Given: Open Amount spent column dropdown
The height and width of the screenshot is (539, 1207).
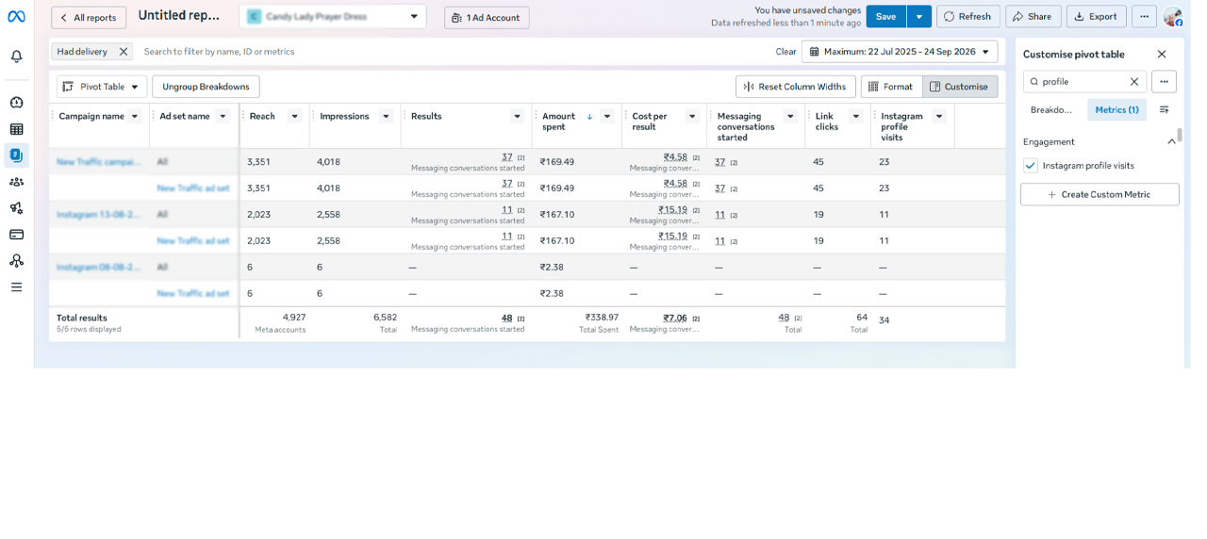Looking at the screenshot, I should coord(607,117).
